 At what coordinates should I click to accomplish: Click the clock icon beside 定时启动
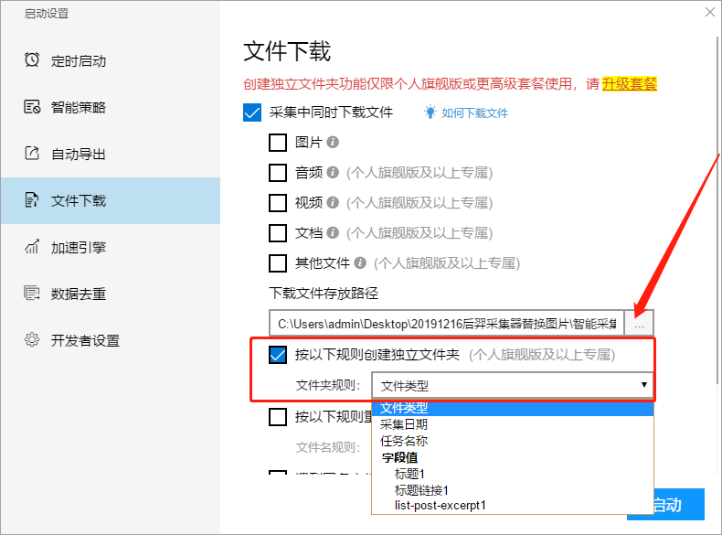pos(32,60)
